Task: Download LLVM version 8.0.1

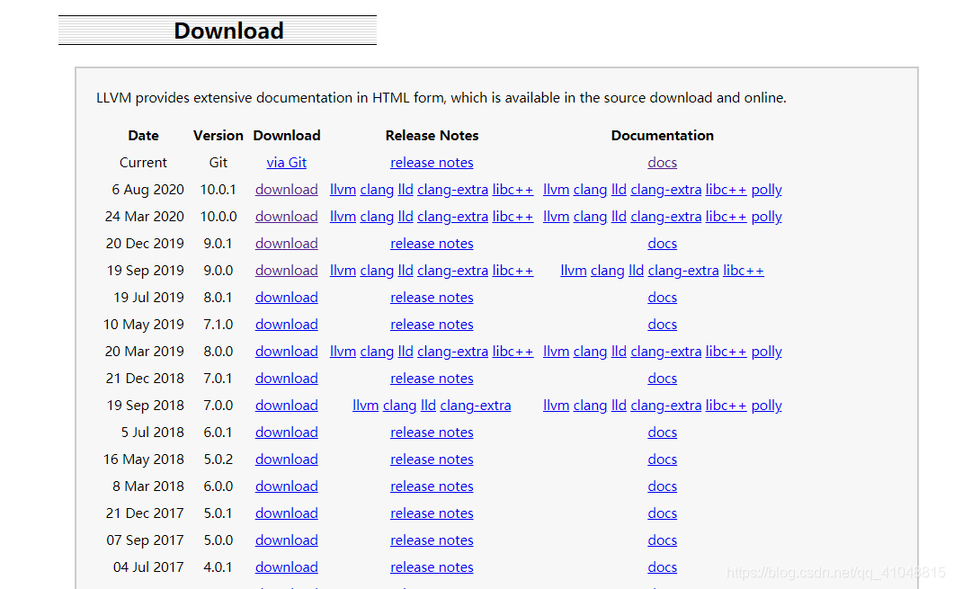Action: pos(286,298)
